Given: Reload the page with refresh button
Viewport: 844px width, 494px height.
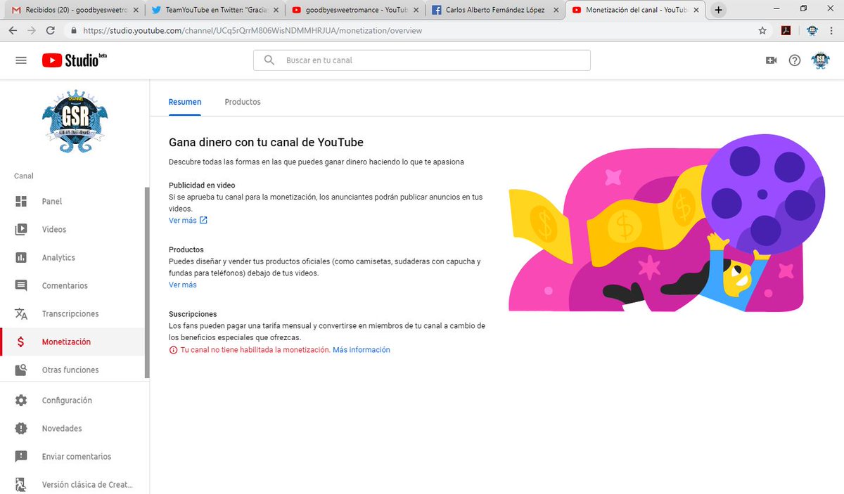Looking at the screenshot, I should pos(51,31).
